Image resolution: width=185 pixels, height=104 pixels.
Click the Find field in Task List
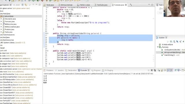point(160,13)
